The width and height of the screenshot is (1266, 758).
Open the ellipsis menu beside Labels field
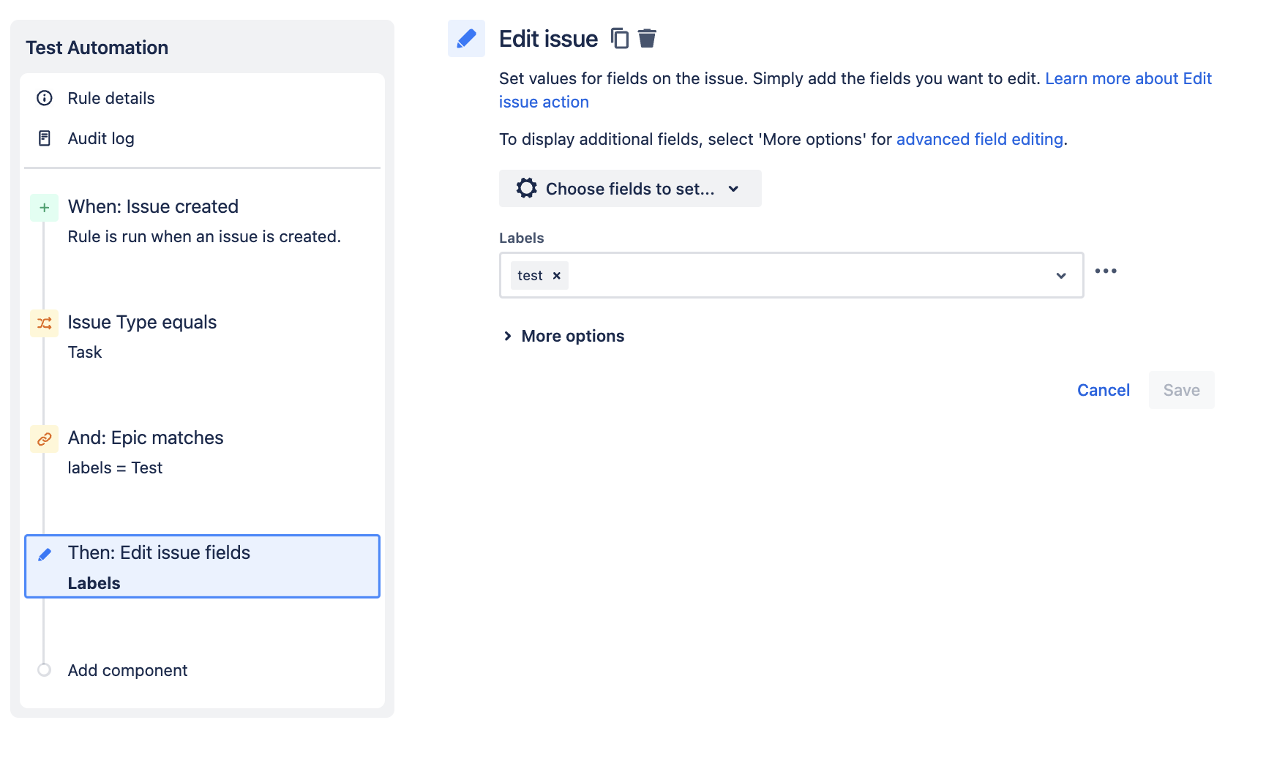(x=1106, y=271)
